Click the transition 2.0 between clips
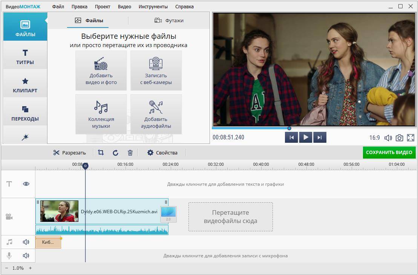Image resolution: width=418 pixels, height=275 pixels. click(x=168, y=214)
